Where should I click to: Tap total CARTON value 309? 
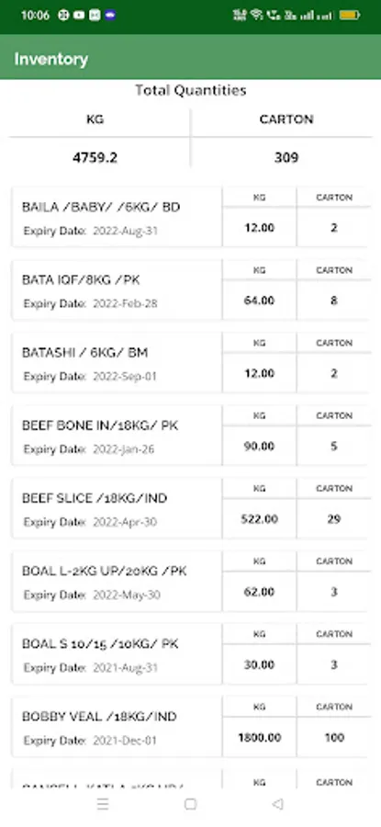coord(286,157)
